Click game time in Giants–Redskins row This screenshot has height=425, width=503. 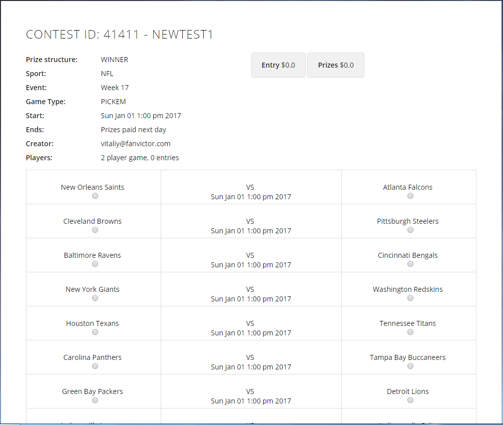251,299
